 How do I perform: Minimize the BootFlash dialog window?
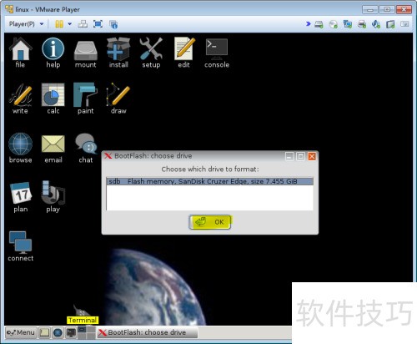(x=289, y=156)
